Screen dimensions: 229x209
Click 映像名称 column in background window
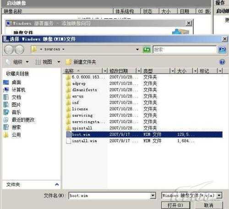[57, 11]
